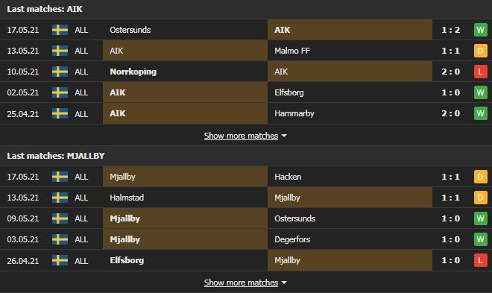The image size is (492, 293).
Task: Open the Malmo FF team link
Action: (292, 51)
